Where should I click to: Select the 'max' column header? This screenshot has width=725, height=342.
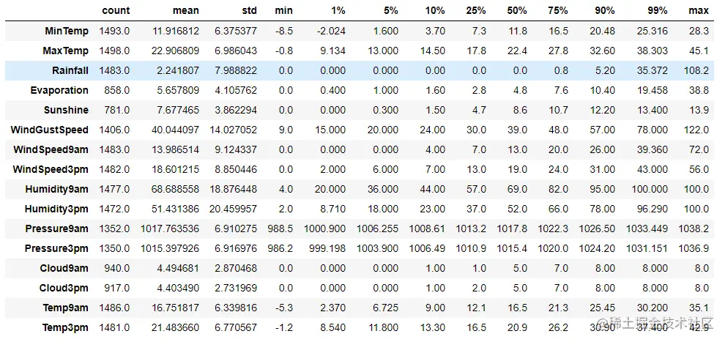(699, 11)
